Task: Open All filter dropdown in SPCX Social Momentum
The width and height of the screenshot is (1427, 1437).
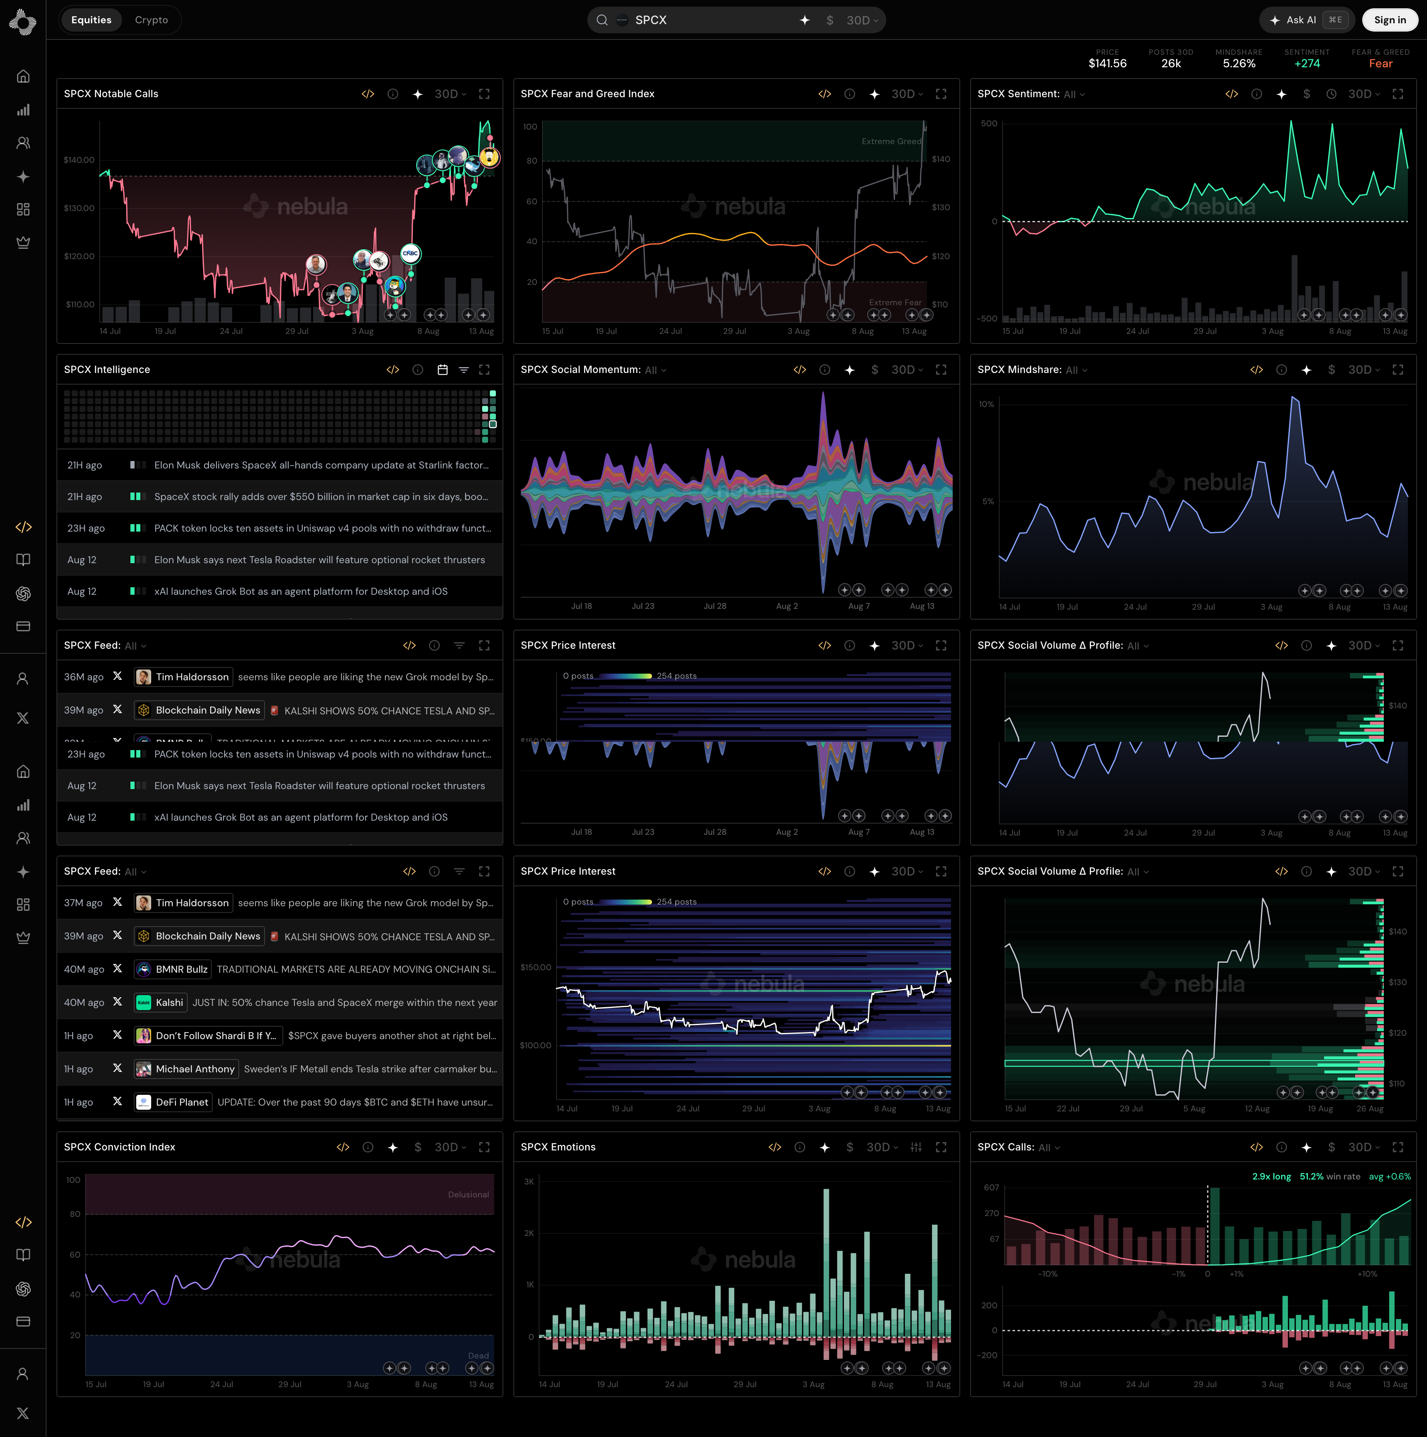Action: [x=655, y=370]
